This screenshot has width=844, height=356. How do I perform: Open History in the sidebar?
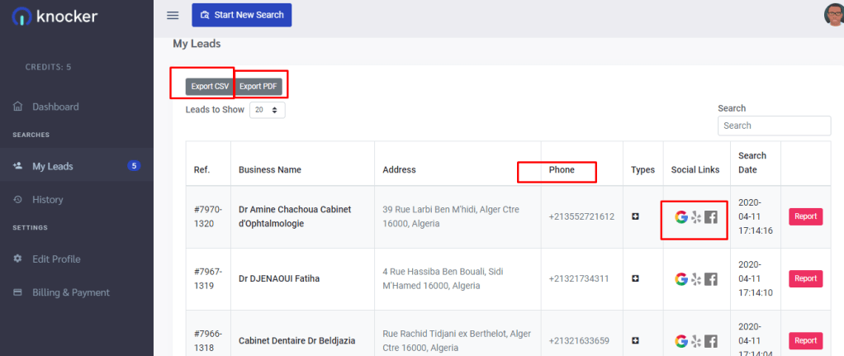click(x=47, y=200)
